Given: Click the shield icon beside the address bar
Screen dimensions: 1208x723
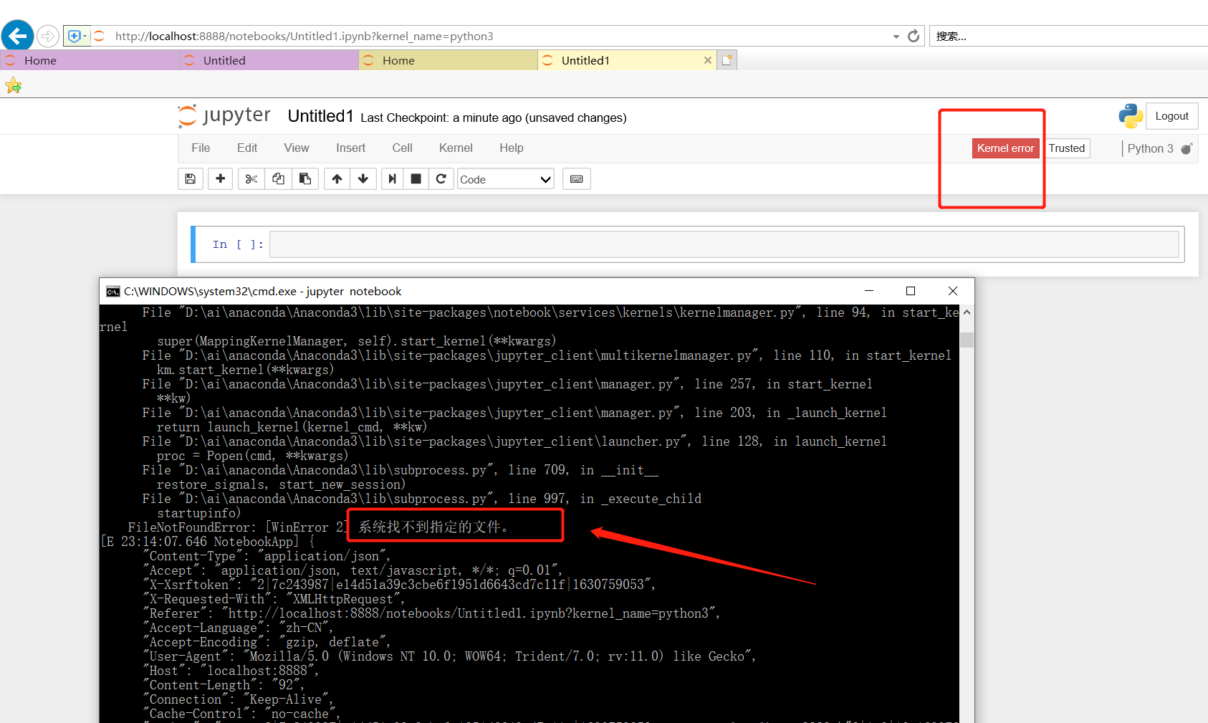Looking at the screenshot, I should (75, 36).
